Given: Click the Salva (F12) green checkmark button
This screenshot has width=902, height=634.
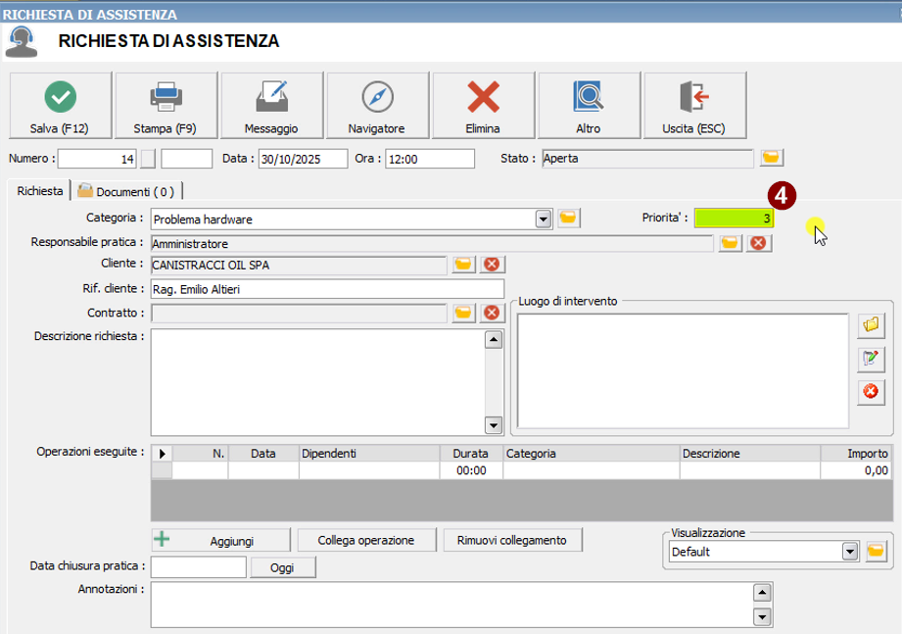Looking at the screenshot, I should point(60,106).
